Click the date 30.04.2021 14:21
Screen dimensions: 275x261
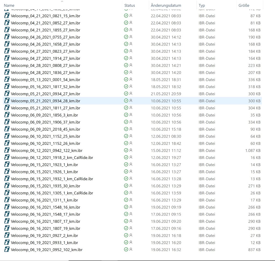point(166,66)
